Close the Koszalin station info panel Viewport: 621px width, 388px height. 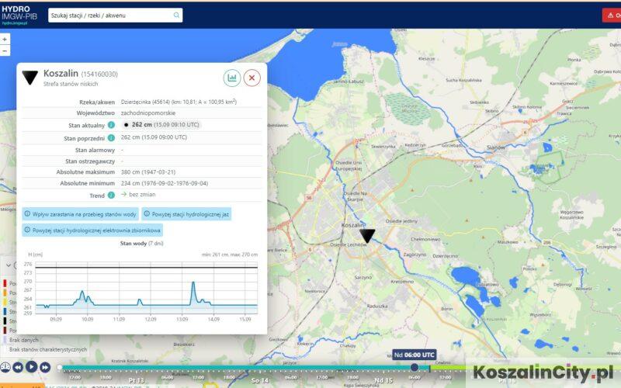(252, 78)
